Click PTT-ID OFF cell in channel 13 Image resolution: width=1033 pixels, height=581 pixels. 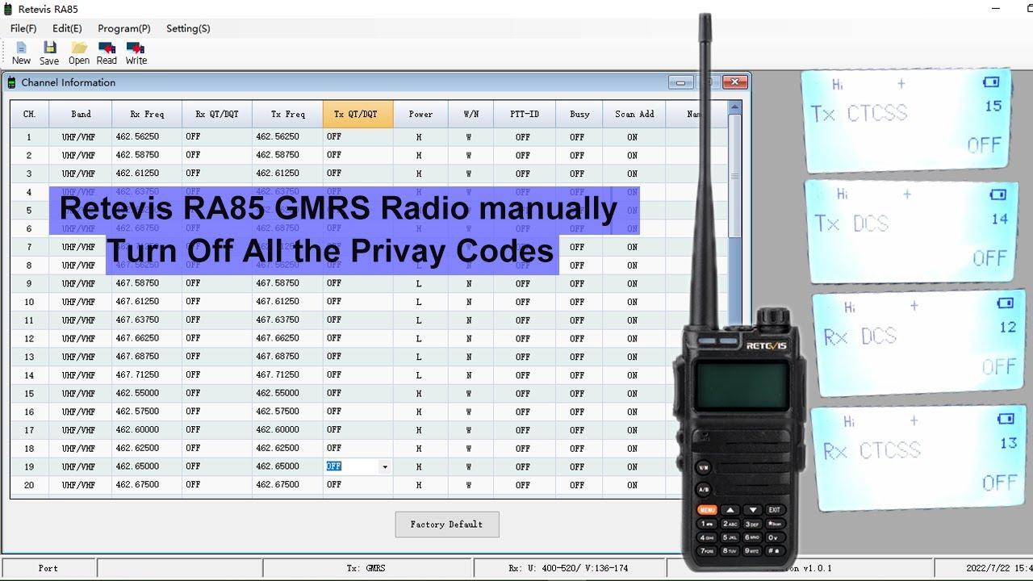click(x=524, y=357)
